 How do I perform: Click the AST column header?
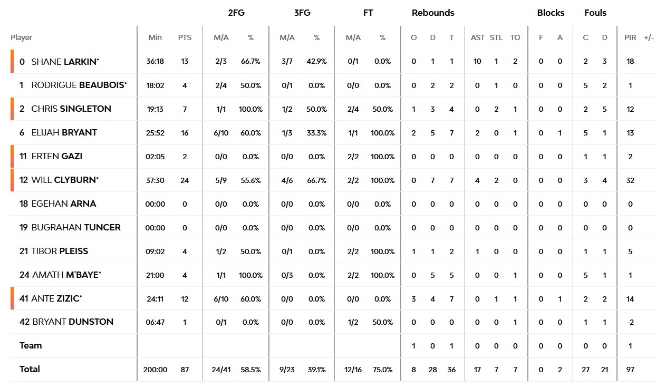tap(477, 37)
